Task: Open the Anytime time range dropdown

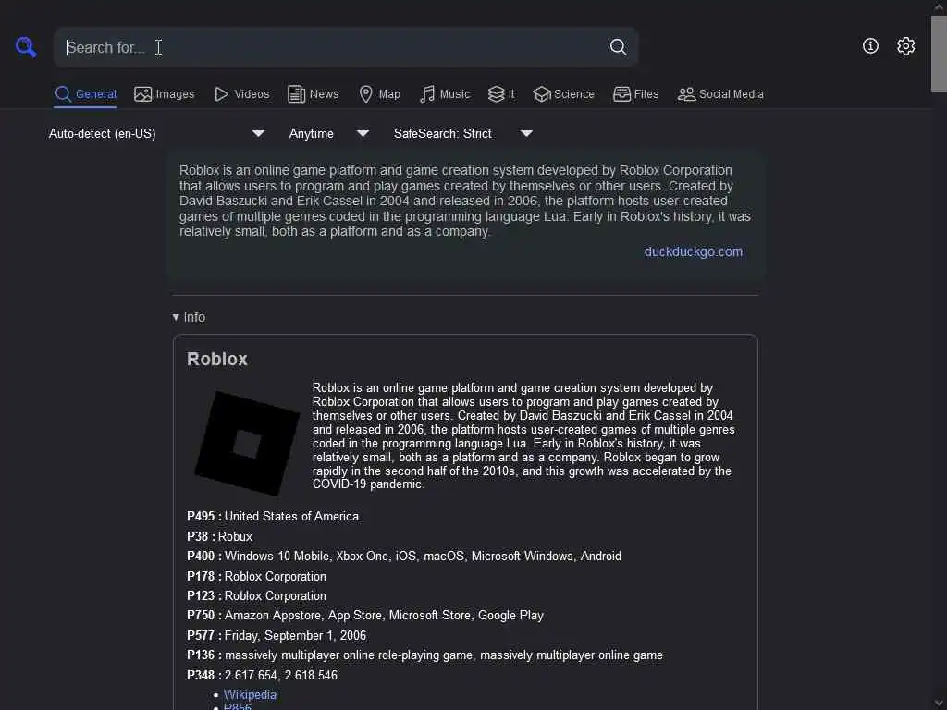Action: coord(328,133)
